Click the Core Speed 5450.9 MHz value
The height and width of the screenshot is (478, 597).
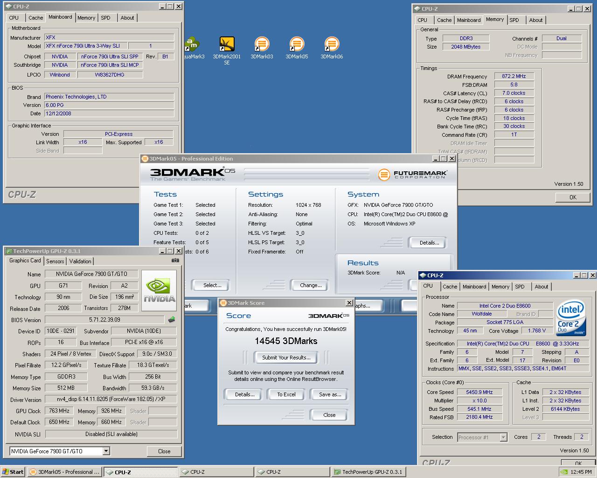click(479, 392)
